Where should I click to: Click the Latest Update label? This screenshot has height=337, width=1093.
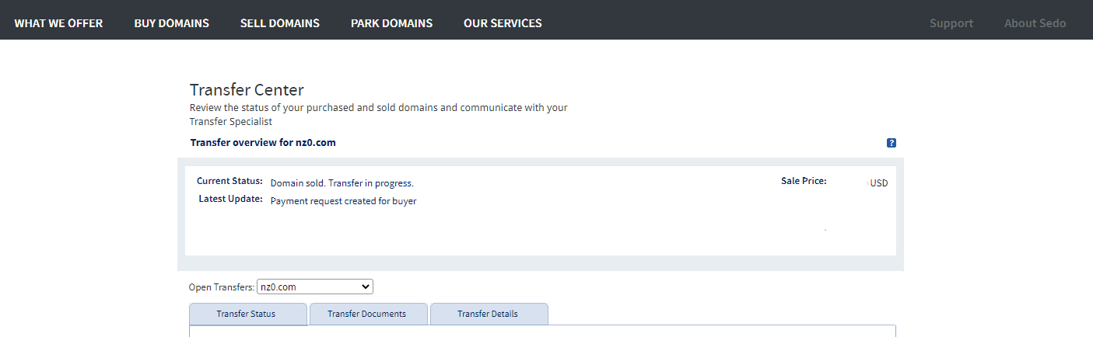[231, 199]
